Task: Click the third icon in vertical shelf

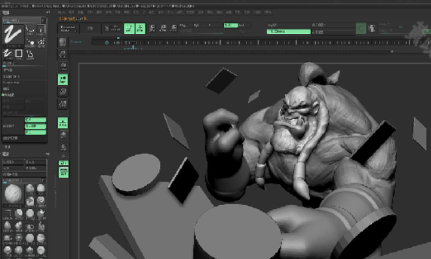Action: (x=63, y=67)
